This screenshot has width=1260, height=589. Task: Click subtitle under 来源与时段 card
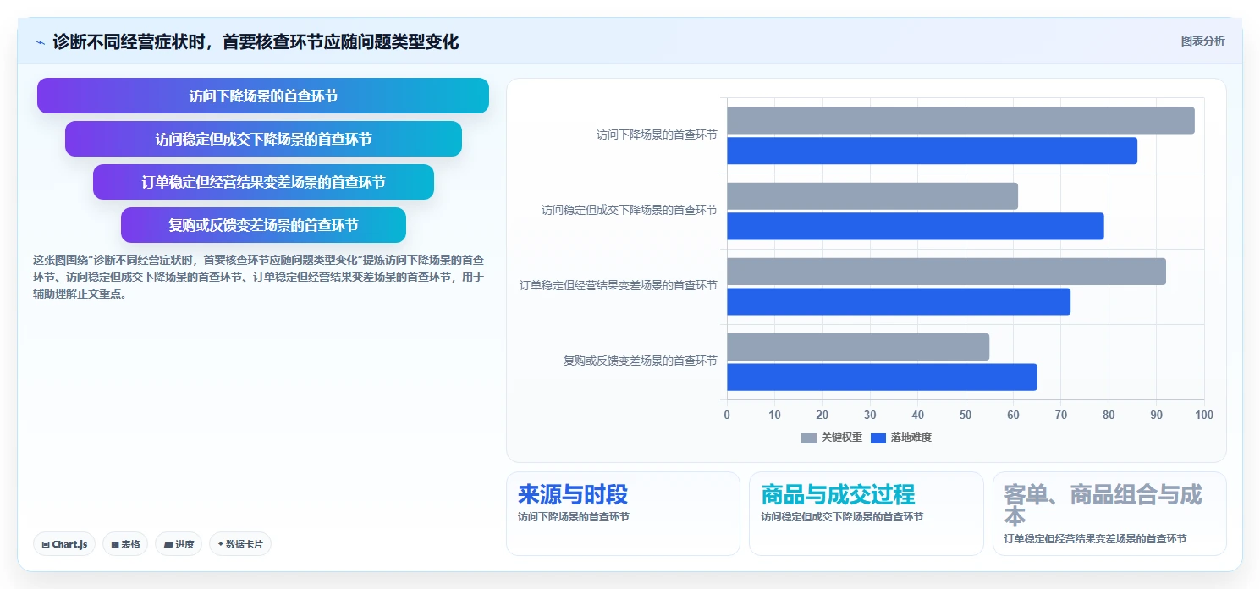[x=574, y=517]
